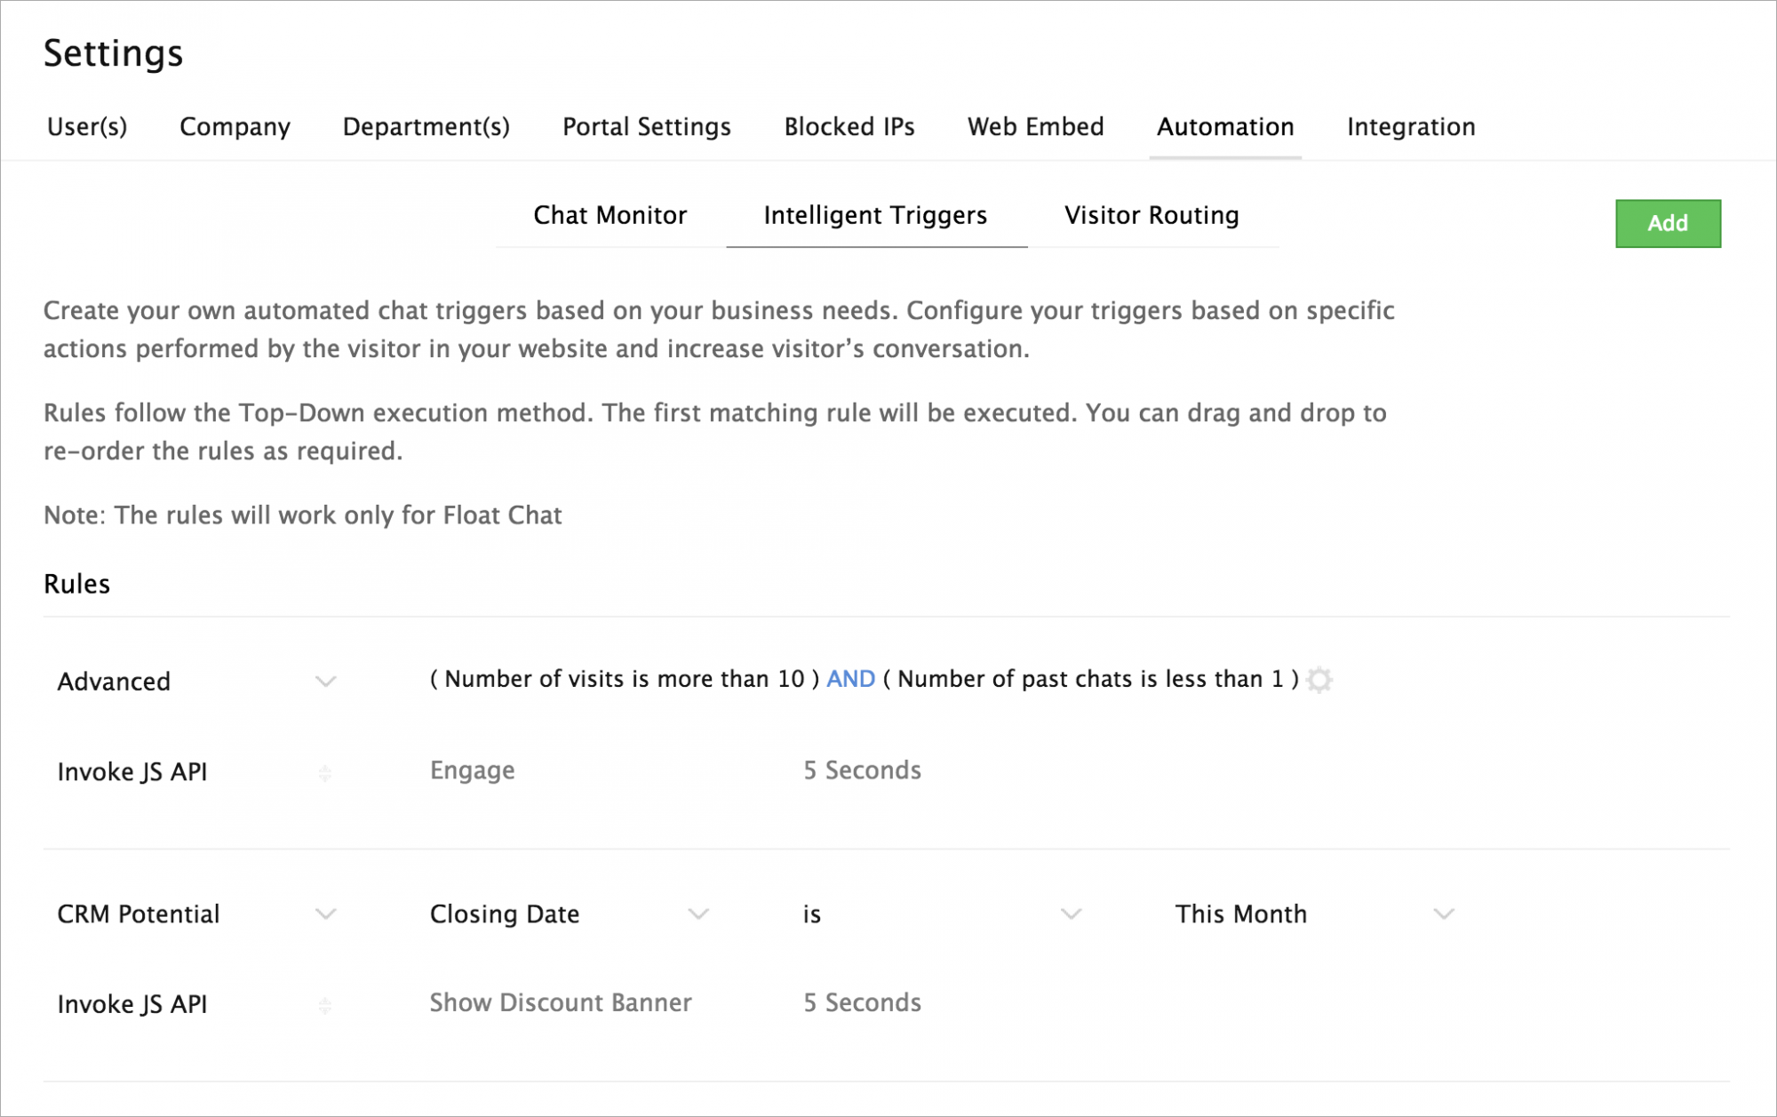Click the blue AND operator link
The width and height of the screenshot is (1777, 1117).
click(x=850, y=679)
